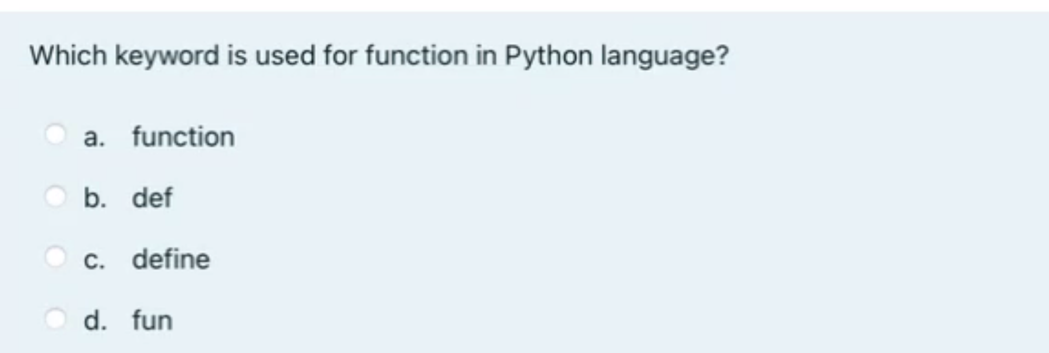Click the word 'Python' in the question
1049x353 pixels.
pyautogui.click(x=548, y=57)
